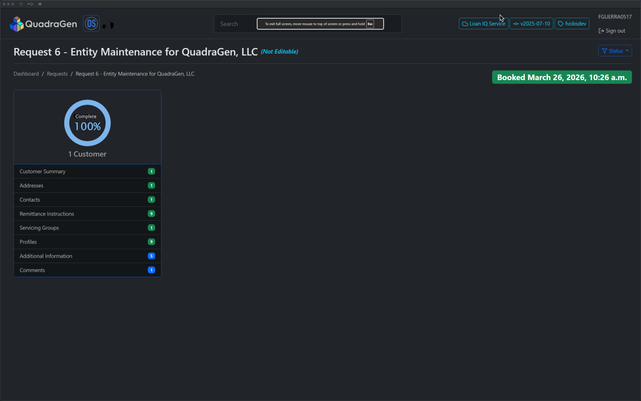The width and height of the screenshot is (641, 401).
Task: Open the Comments section
Action: coord(88,270)
